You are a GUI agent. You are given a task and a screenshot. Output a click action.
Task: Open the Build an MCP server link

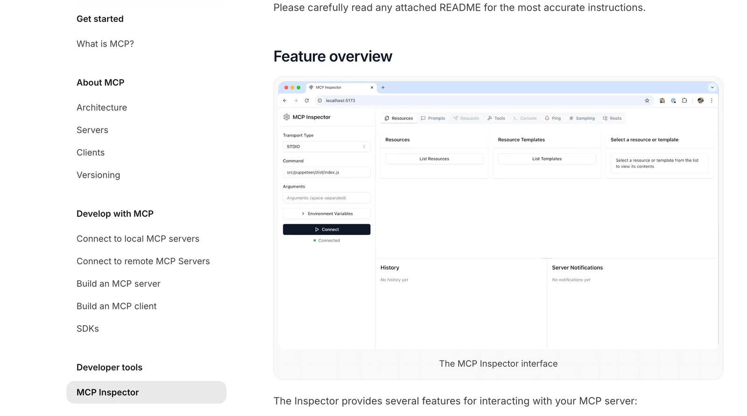[x=119, y=284]
